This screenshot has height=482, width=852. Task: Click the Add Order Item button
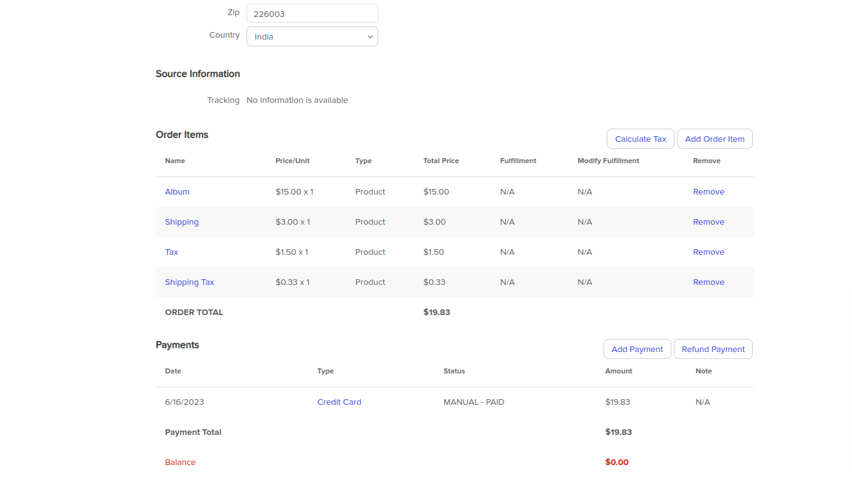(x=715, y=139)
